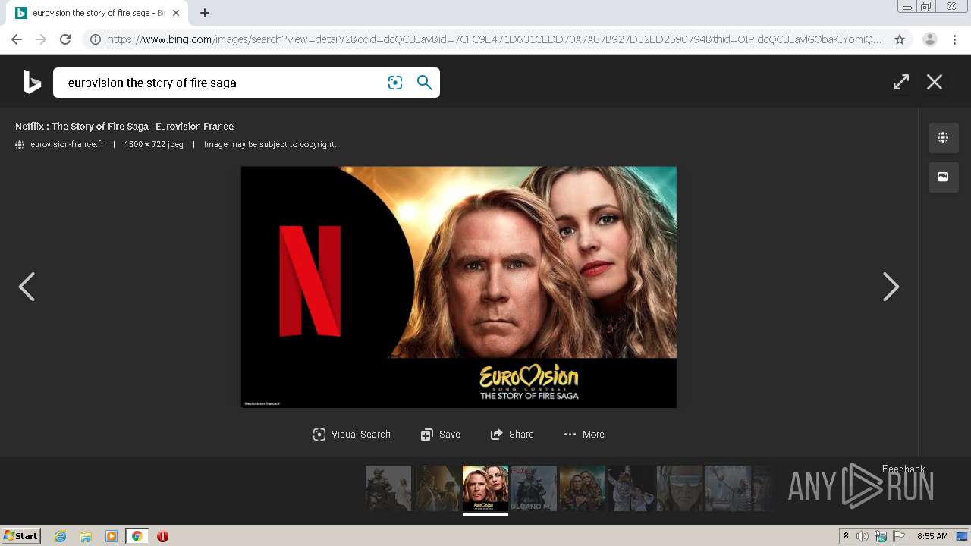Open the media player taskbar icon
Viewport: 971px width, 546px height.
point(112,536)
